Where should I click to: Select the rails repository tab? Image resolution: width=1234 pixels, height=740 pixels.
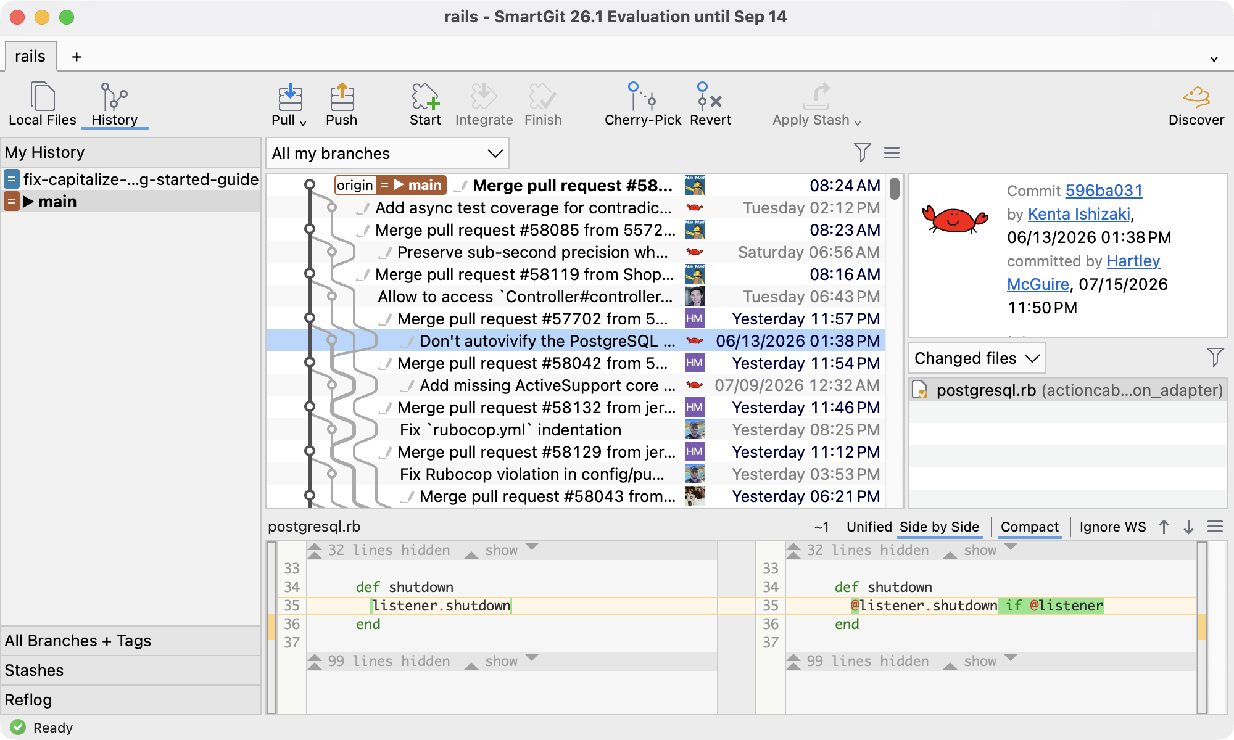(x=30, y=56)
